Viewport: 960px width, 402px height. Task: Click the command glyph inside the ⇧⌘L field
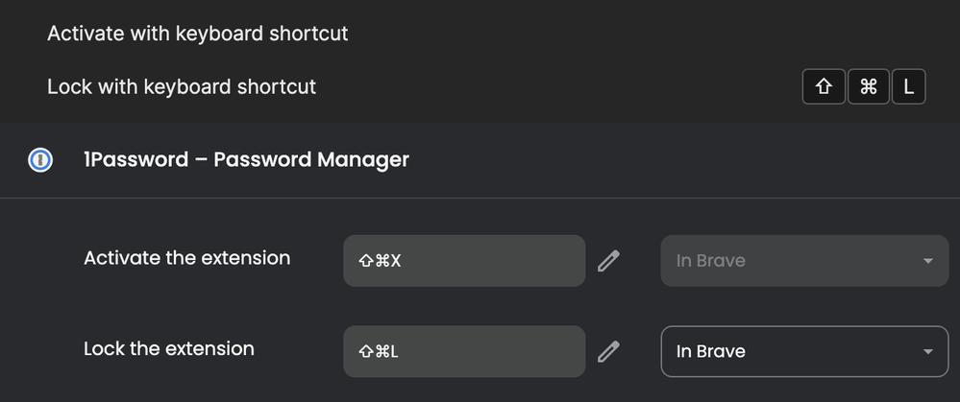click(381, 352)
